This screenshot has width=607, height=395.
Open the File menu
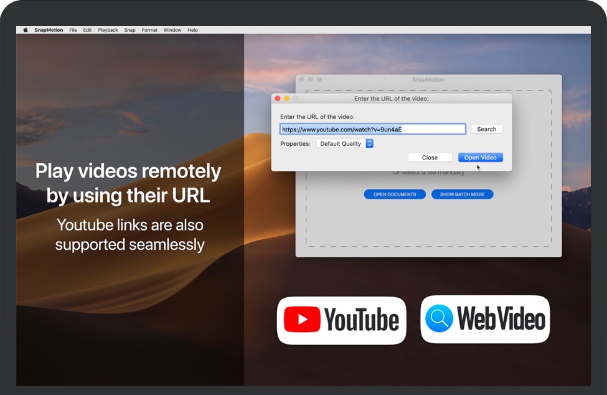pyautogui.click(x=73, y=30)
